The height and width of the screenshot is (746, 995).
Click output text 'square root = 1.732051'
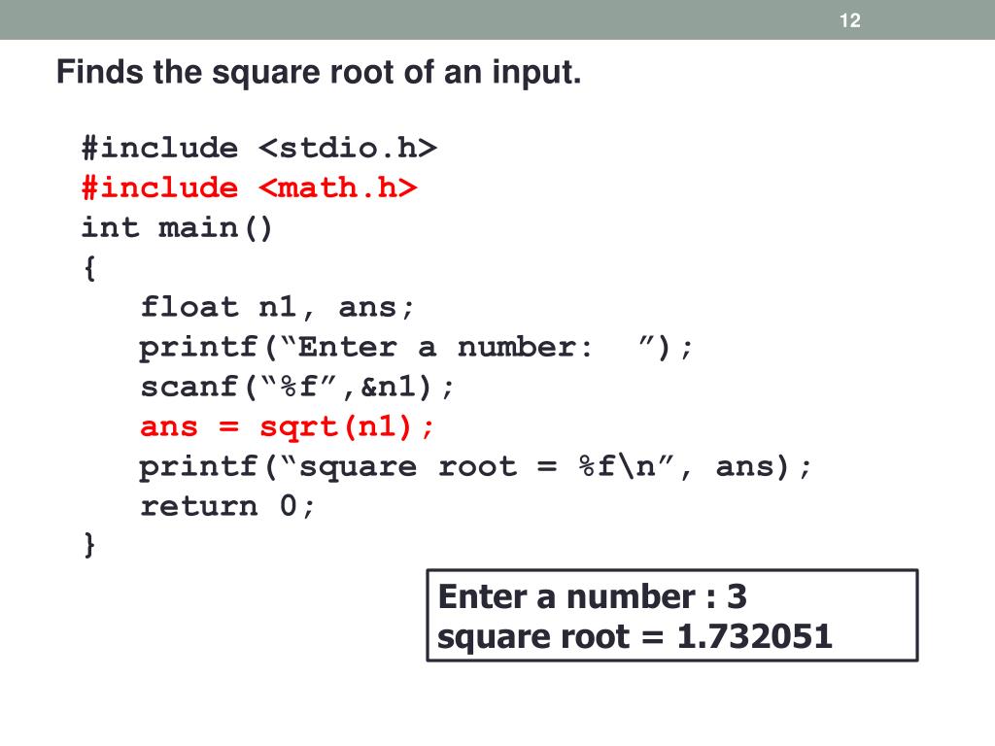click(x=635, y=636)
